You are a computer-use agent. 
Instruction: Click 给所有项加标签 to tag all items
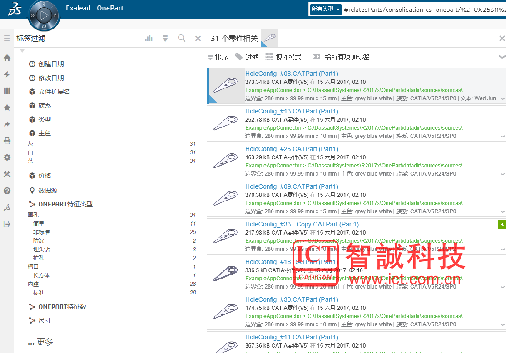click(341, 57)
